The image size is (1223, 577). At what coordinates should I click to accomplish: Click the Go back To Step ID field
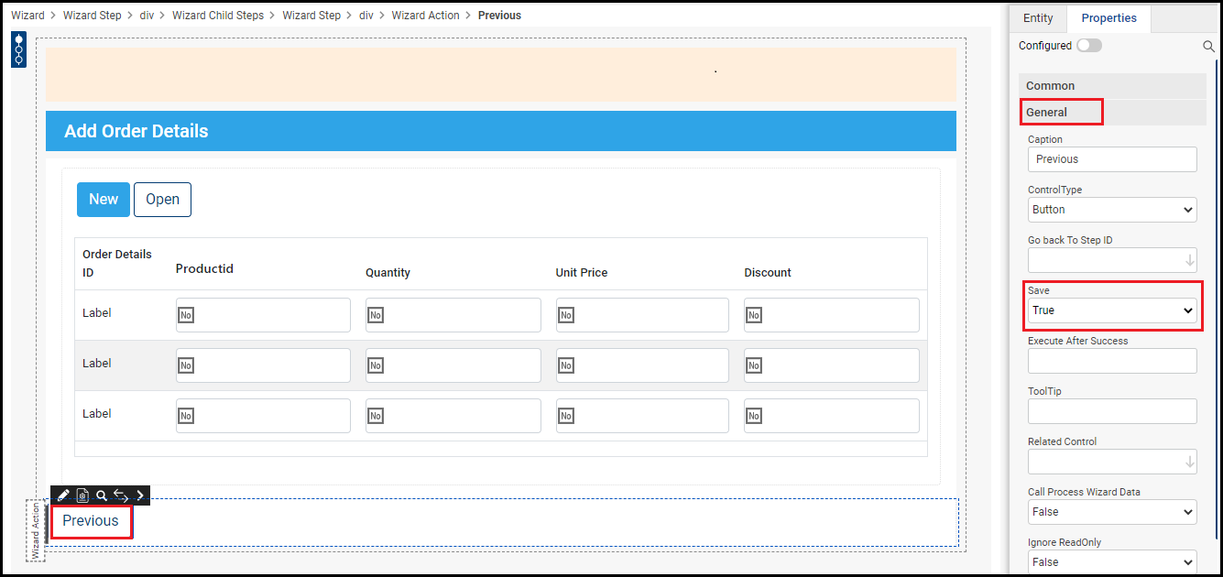[x=1112, y=260]
